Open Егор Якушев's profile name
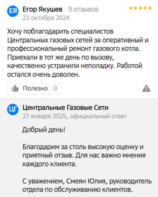This screenshot has height=197, width=158. coord(42,9)
